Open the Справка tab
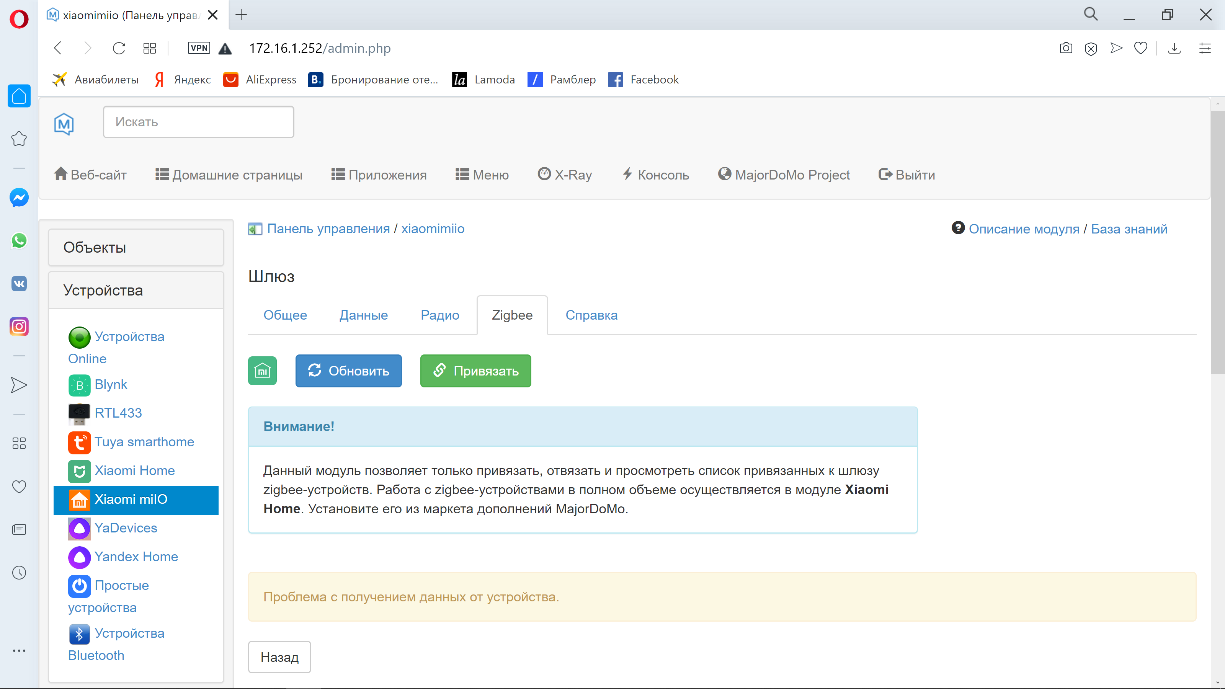The width and height of the screenshot is (1225, 689). [x=591, y=315]
